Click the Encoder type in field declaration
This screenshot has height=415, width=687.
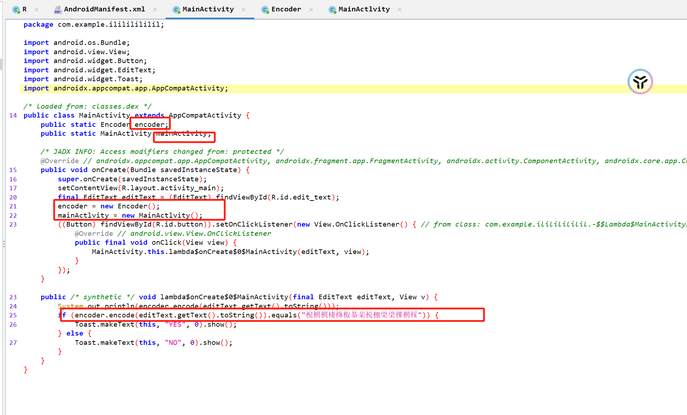pos(115,124)
